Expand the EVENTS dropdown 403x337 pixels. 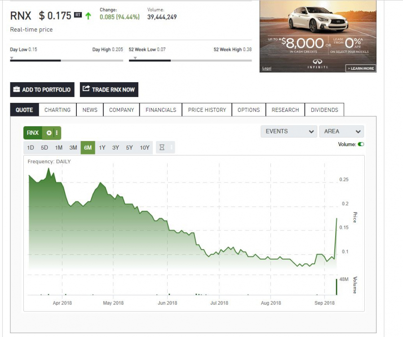(289, 131)
